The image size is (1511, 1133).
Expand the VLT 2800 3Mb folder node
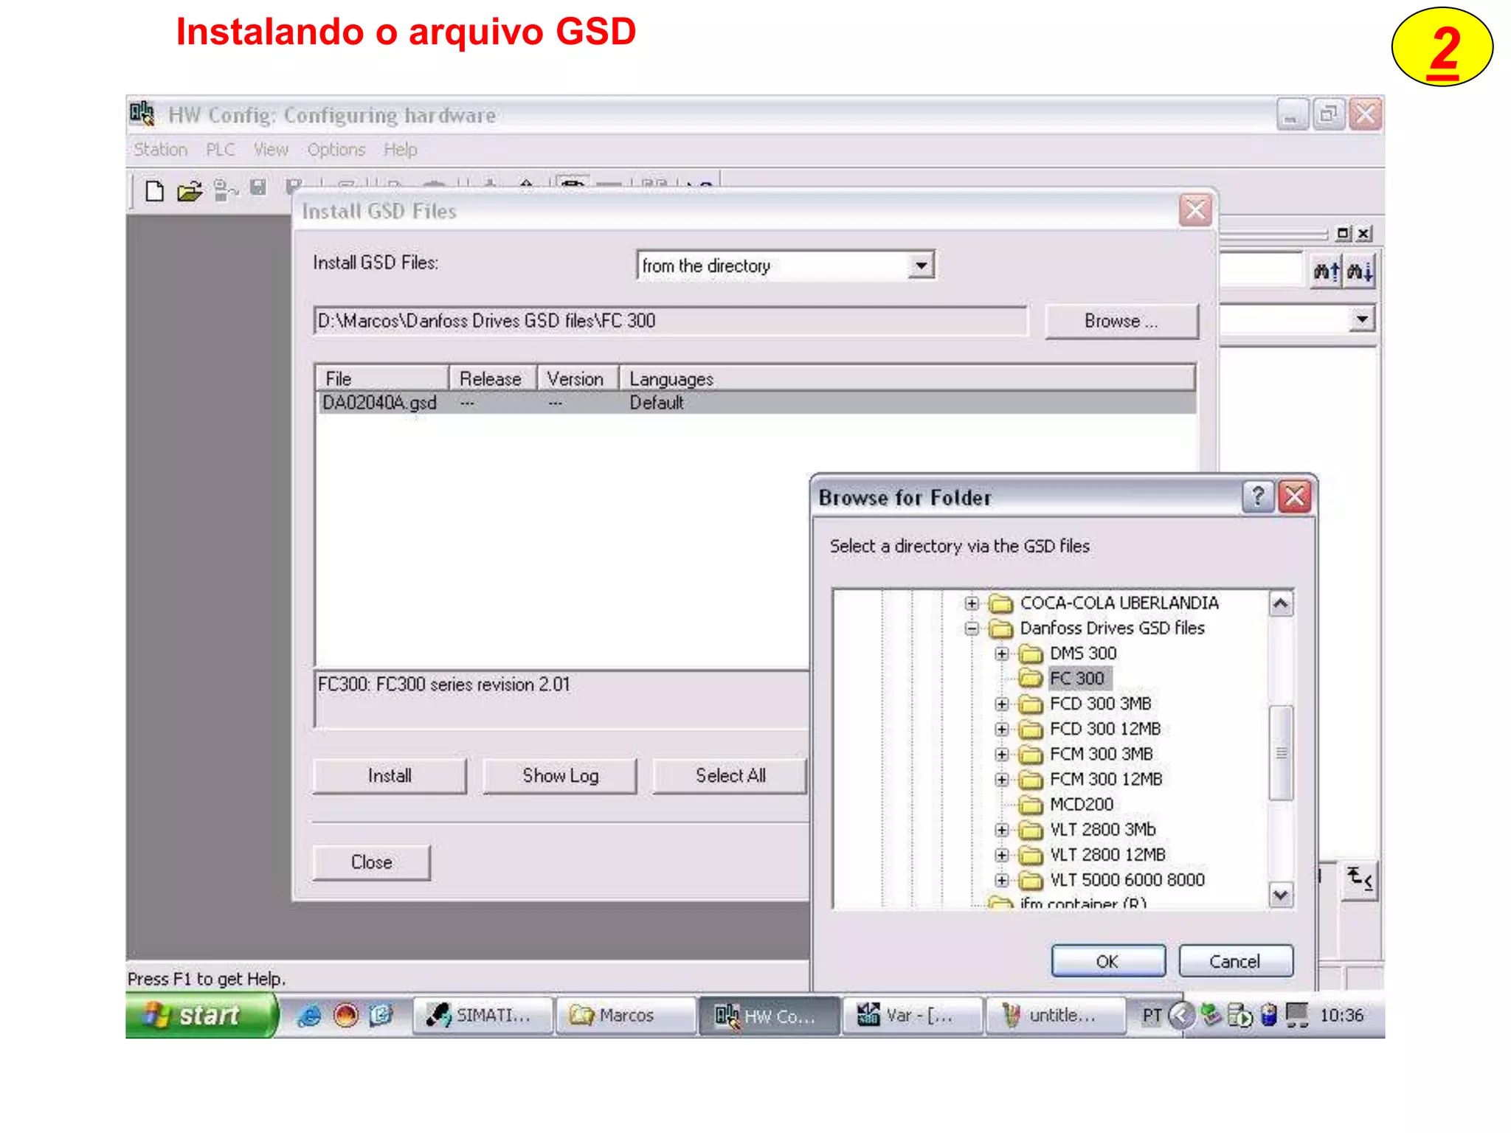[1001, 830]
